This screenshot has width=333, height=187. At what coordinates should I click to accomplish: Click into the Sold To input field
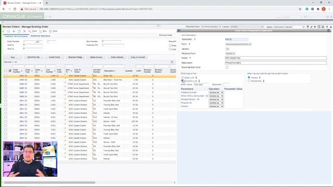click(x=33, y=45)
